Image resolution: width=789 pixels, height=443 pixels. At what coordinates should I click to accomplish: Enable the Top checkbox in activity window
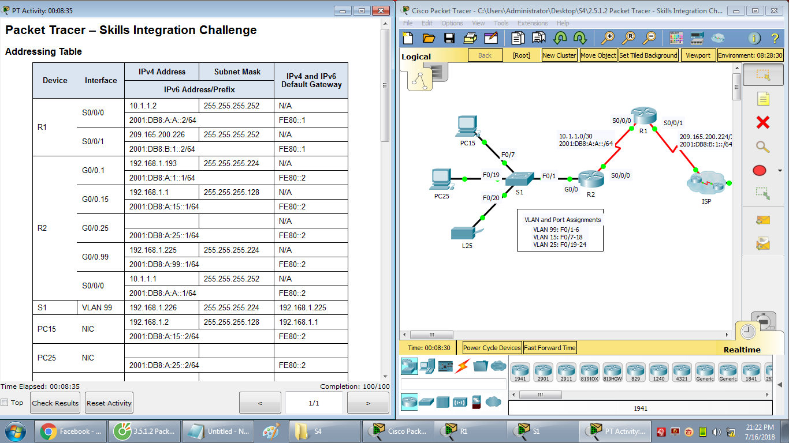[5, 403]
